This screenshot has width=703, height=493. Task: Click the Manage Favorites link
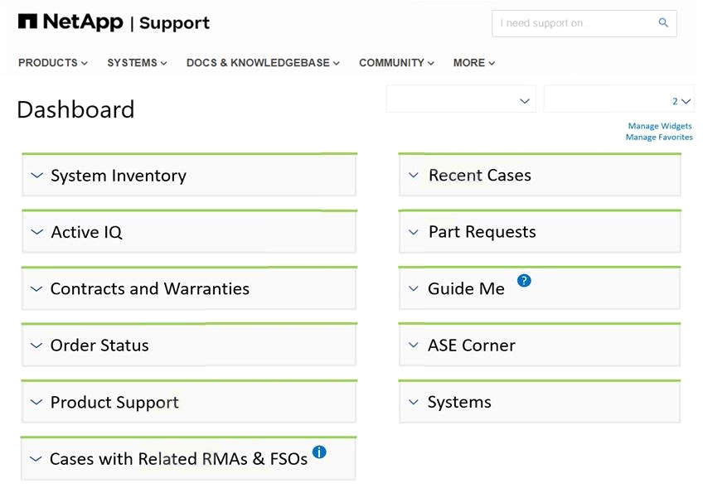659,138
